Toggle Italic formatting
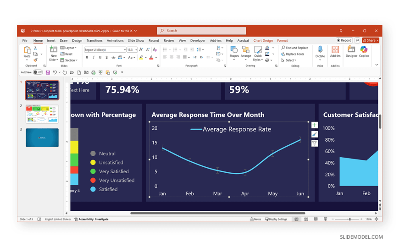Viewport: 399px width, 247px height. tap(94, 57)
